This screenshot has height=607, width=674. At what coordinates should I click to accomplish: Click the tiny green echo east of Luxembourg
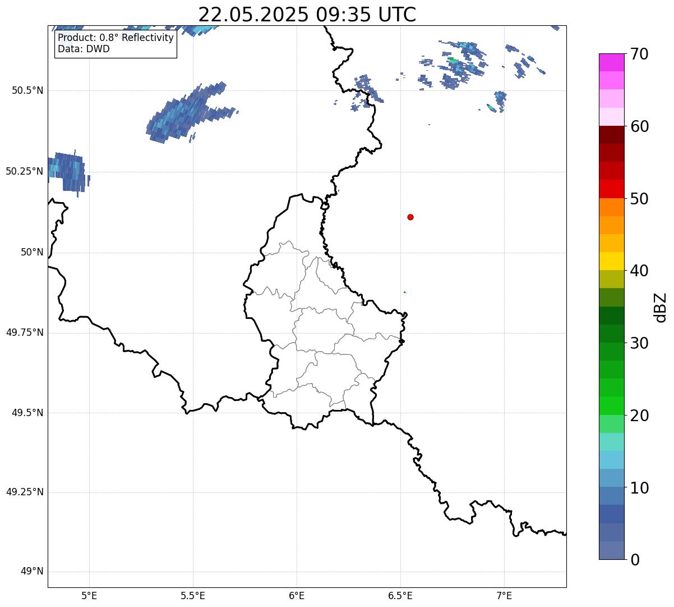pos(405,292)
